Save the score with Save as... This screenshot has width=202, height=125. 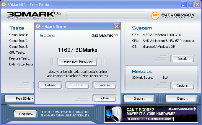[x=105, y=85]
